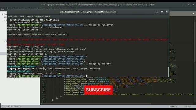The width and height of the screenshot is (196, 110).
Task: Click the FOLDERS heading in Sublime sidebar
Action: tap(5, 14)
